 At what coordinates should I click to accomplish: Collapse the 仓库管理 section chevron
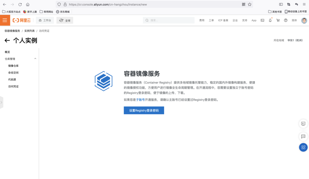point(35,59)
